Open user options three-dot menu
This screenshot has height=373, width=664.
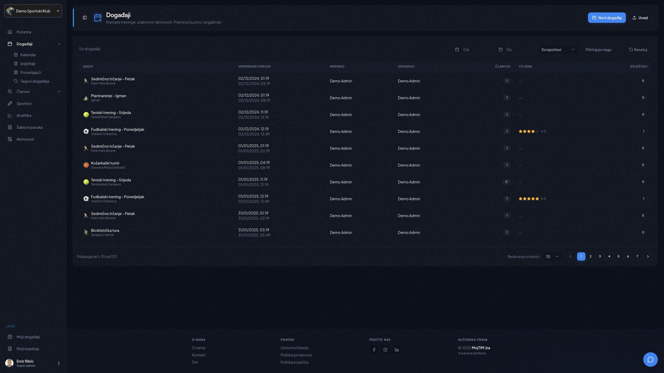59,363
